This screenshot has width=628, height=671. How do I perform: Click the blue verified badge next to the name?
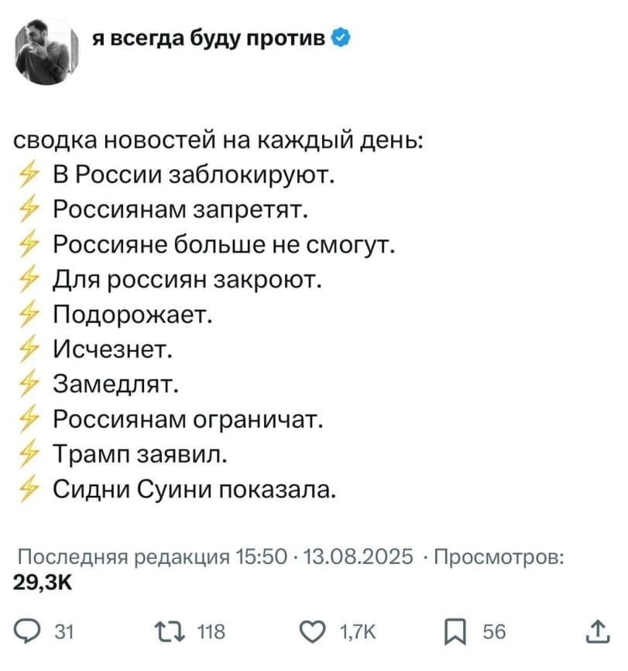[340, 35]
